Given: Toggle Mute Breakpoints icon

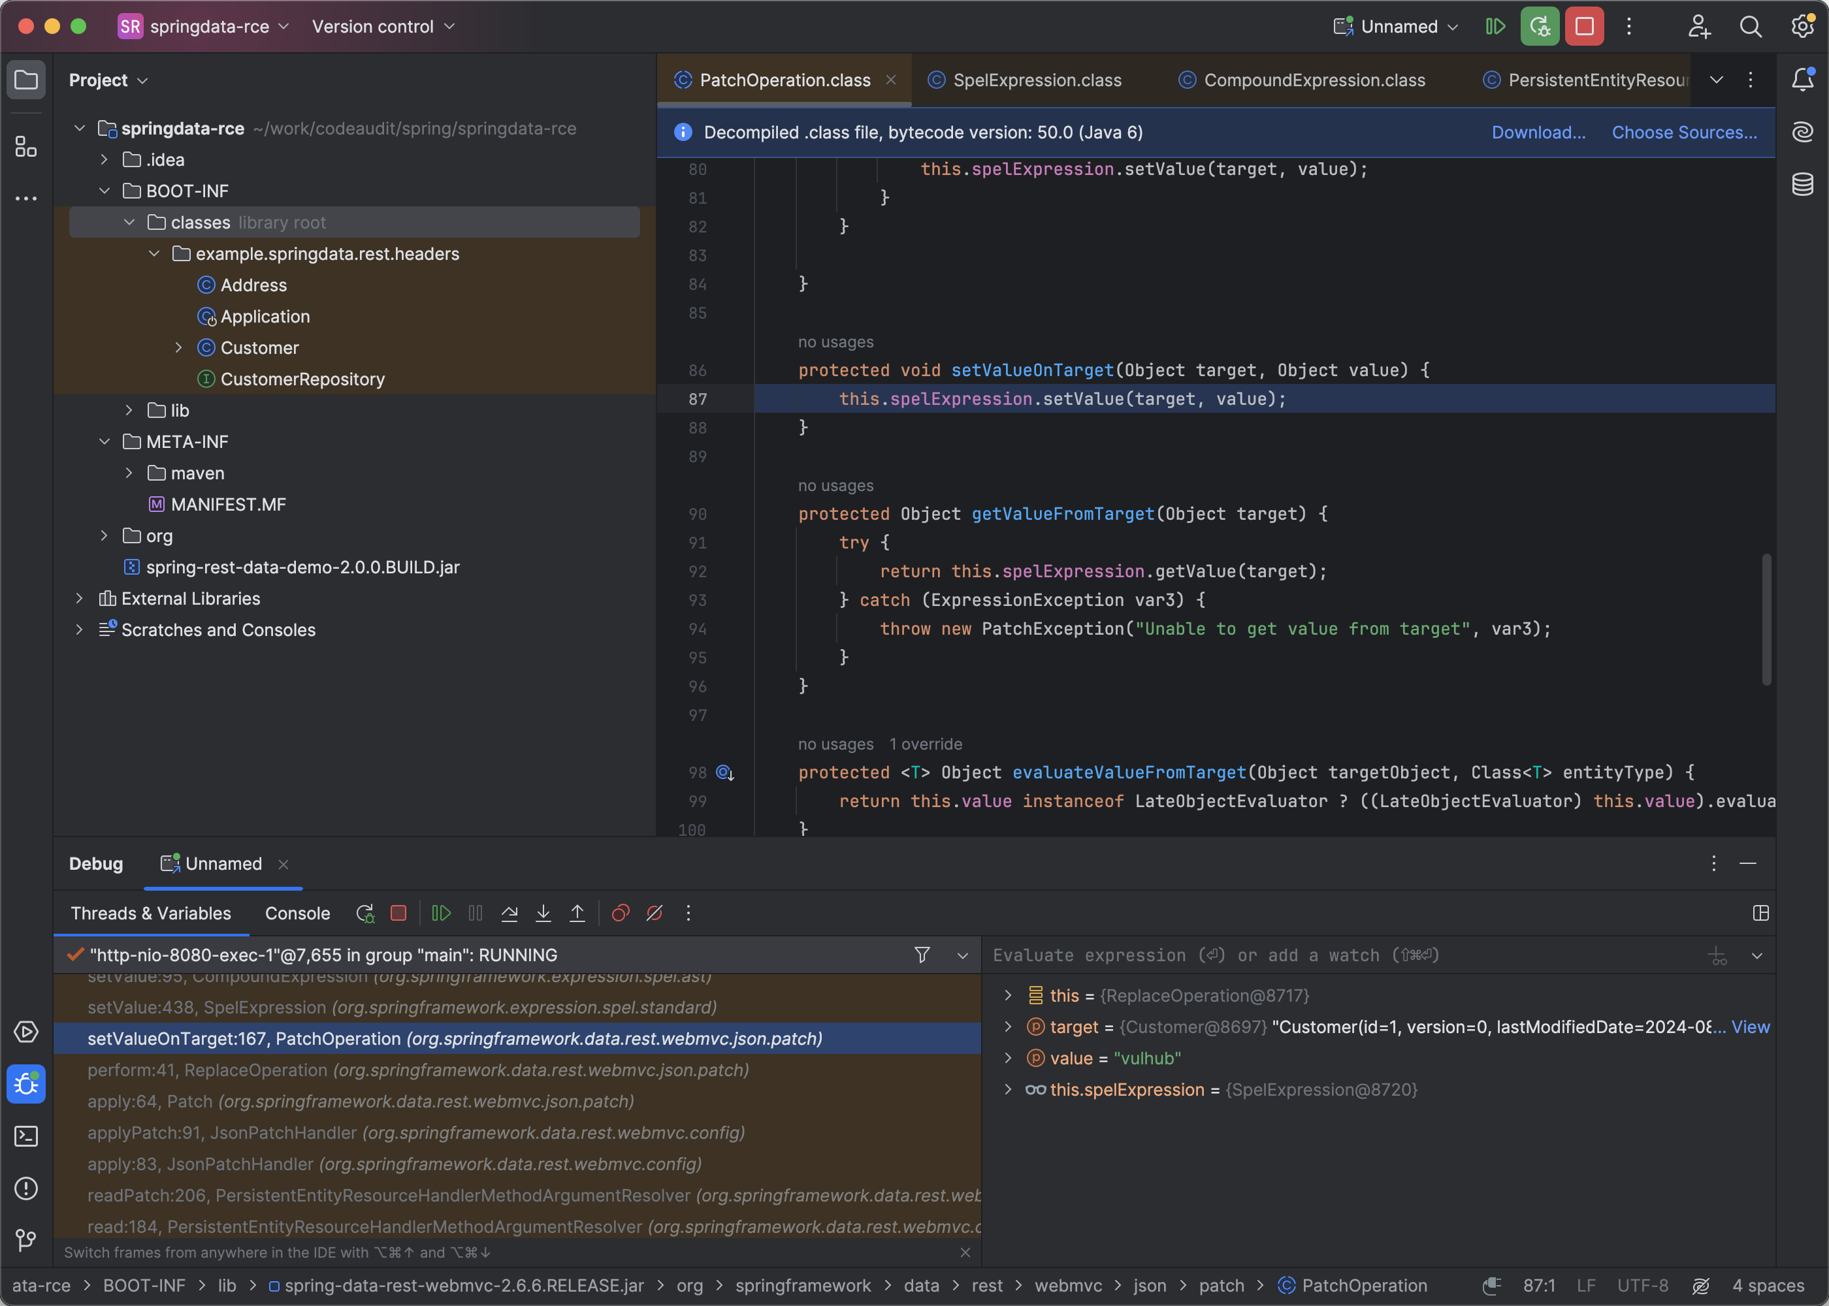Looking at the screenshot, I should 654,914.
